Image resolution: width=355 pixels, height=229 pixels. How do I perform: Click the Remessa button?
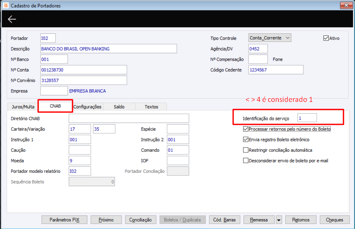coord(259,220)
